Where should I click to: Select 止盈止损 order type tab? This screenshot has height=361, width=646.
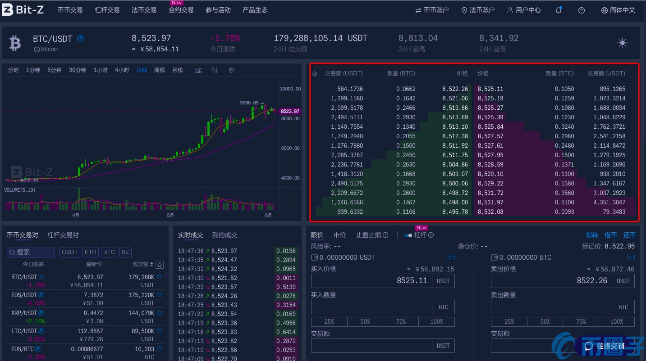[x=369, y=235]
